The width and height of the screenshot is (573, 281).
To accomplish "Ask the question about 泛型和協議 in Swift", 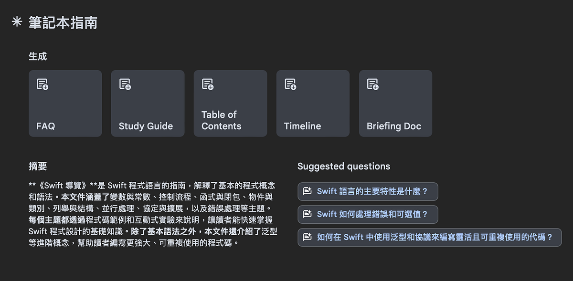I will (429, 238).
